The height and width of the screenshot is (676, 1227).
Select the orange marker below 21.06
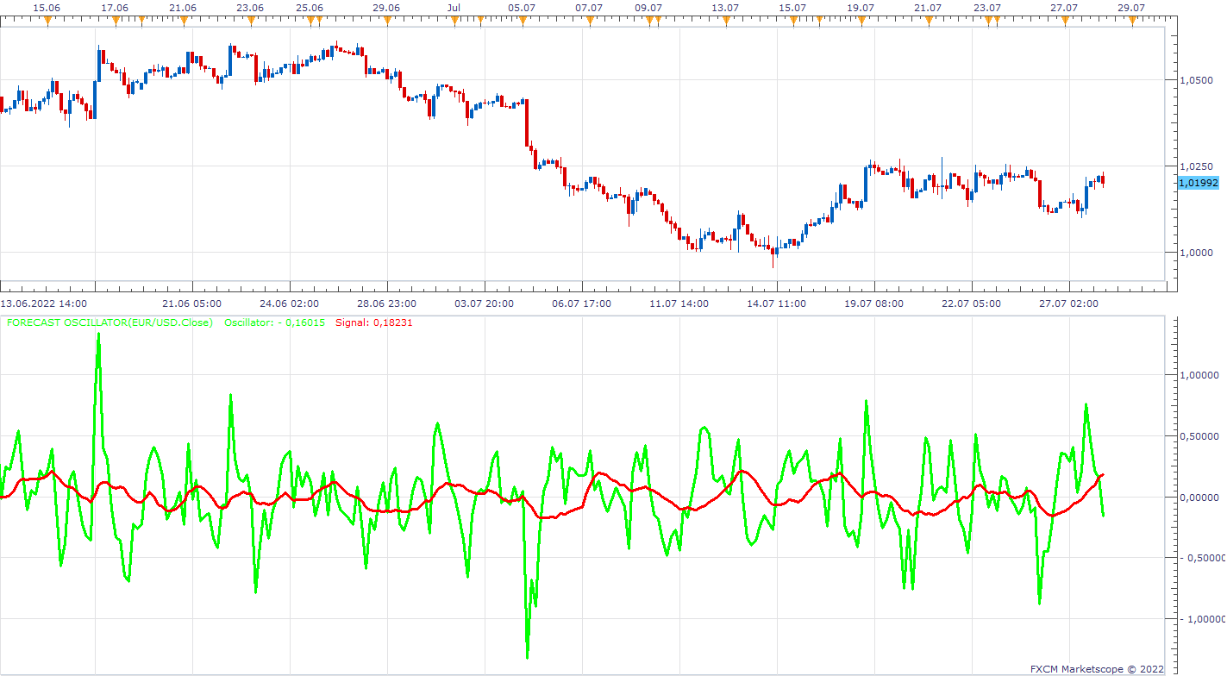[183, 22]
